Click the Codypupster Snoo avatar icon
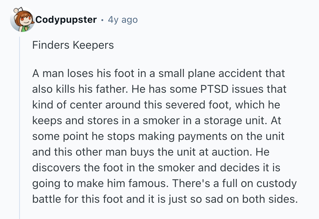Viewport: 319px width, 219px height. pyautogui.click(x=22, y=20)
